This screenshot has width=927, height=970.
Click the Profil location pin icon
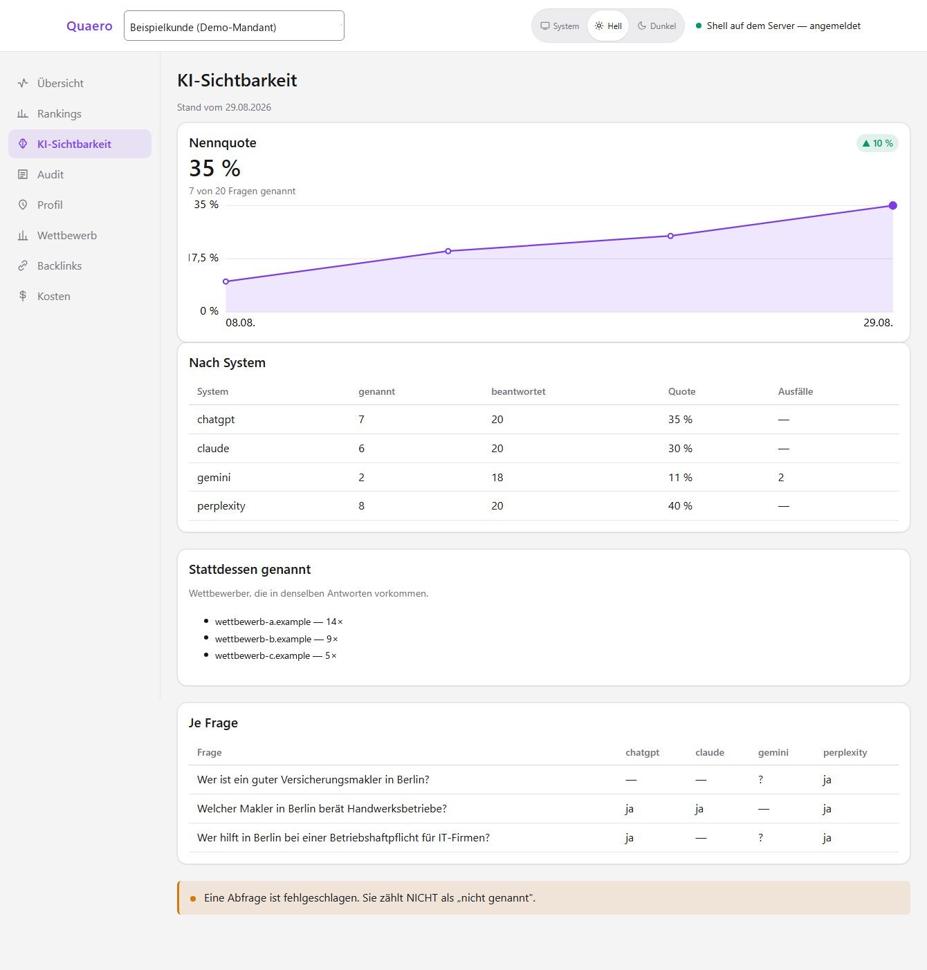[x=23, y=205]
